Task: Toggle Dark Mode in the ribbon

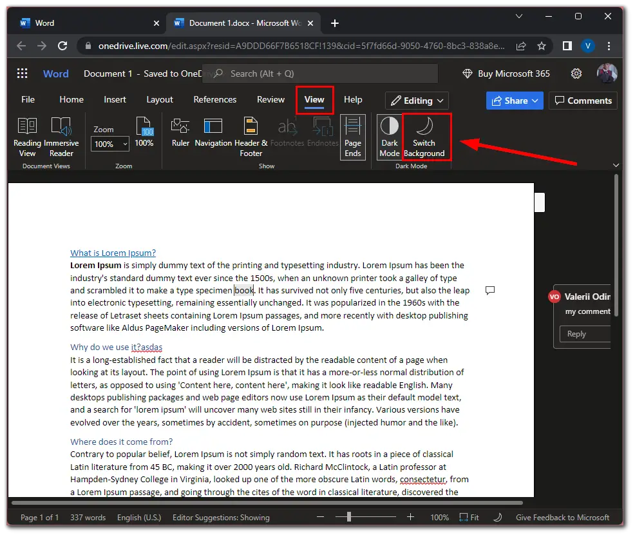Action: tap(389, 137)
